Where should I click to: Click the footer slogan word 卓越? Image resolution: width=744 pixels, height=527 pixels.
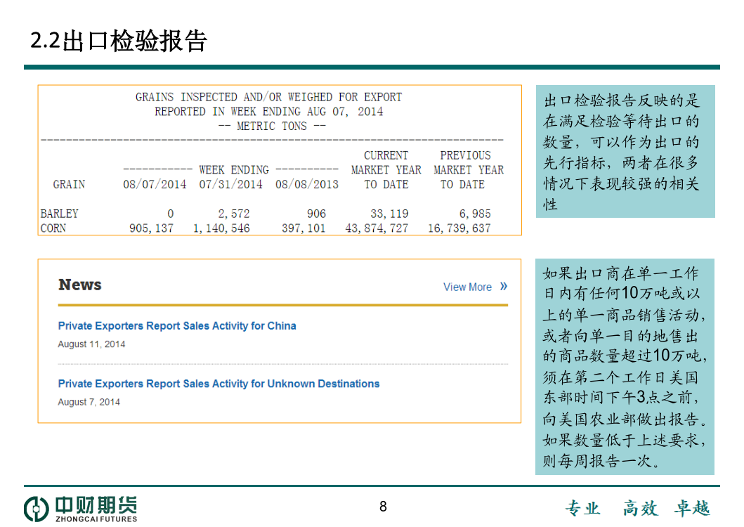tap(692, 509)
